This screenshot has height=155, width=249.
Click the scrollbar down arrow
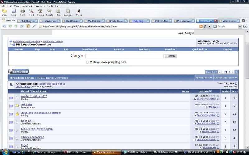[247, 147]
